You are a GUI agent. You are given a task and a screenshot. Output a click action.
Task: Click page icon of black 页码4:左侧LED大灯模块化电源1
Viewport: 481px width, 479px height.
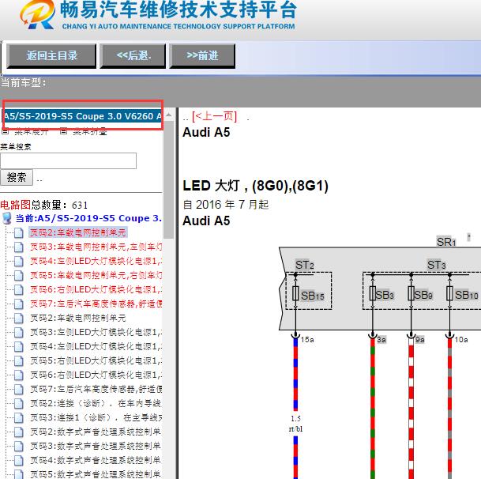click(x=19, y=347)
